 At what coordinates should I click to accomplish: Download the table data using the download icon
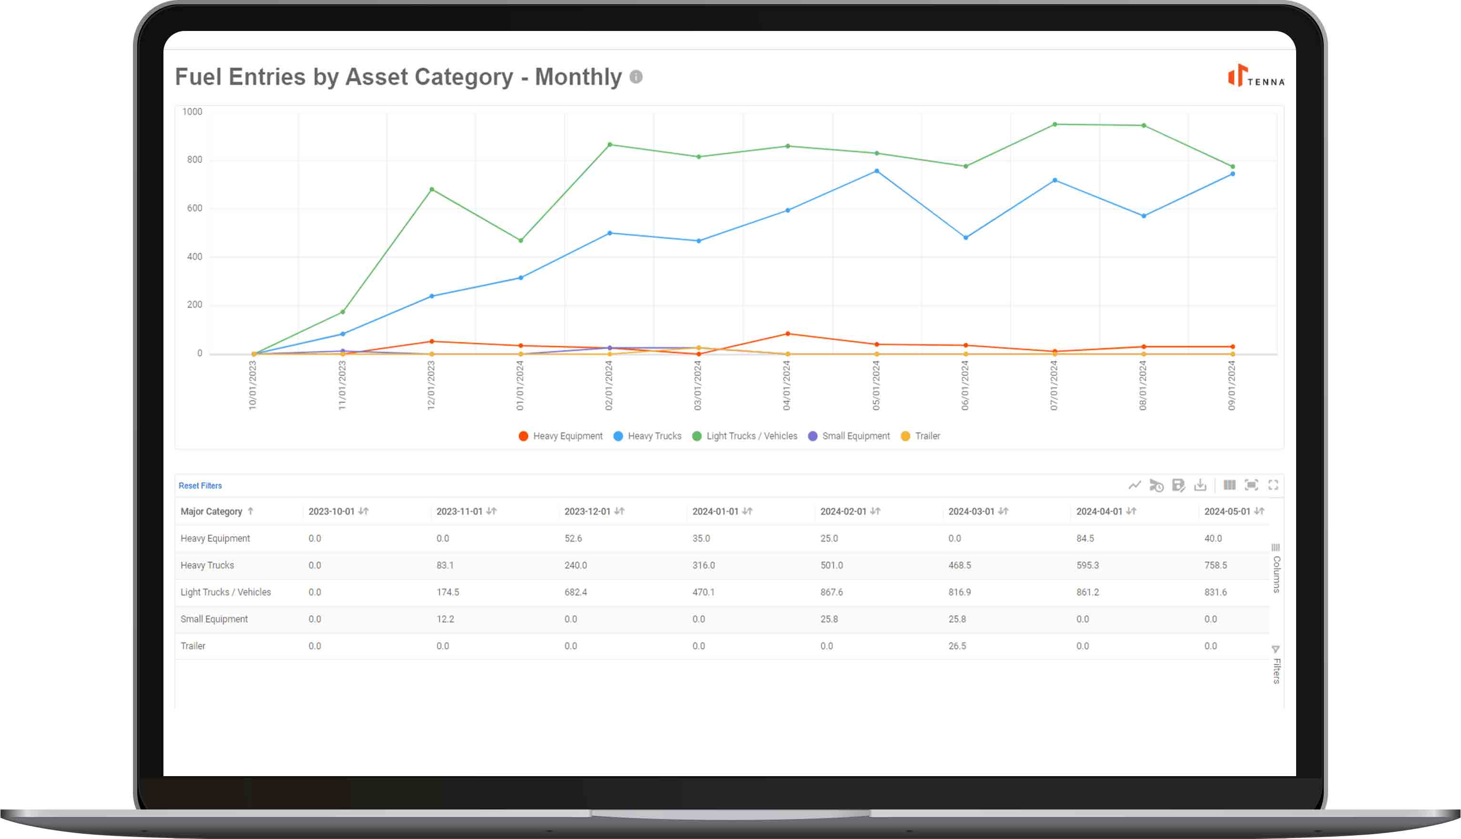coord(1201,486)
